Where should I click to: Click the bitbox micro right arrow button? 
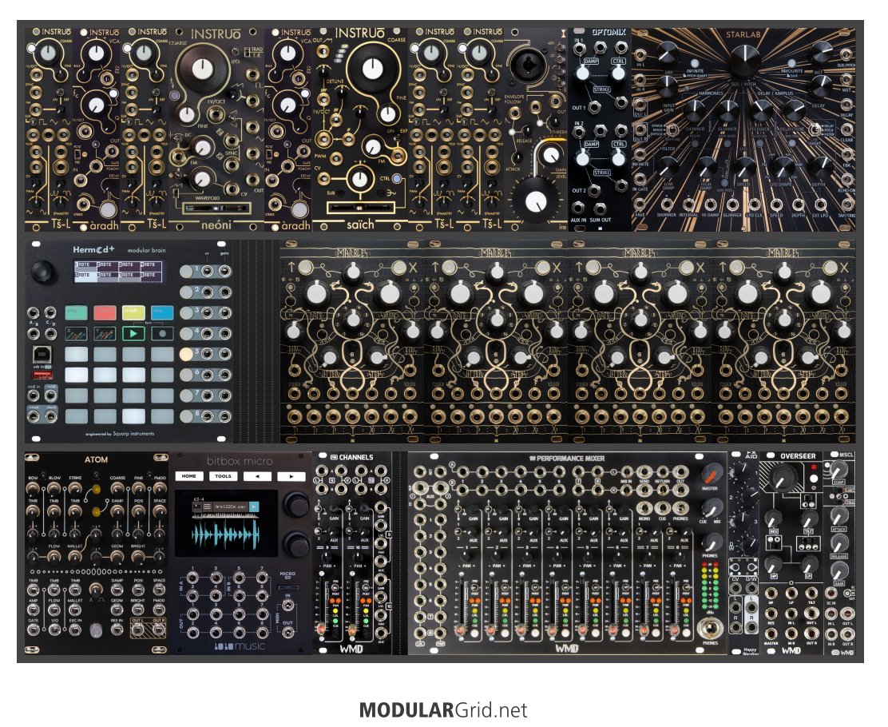(x=291, y=476)
